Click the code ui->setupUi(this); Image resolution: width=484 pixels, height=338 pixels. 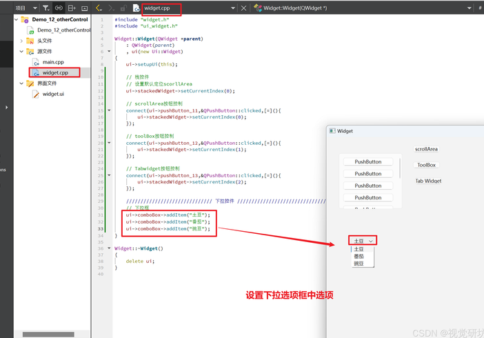click(x=152, y=64)
